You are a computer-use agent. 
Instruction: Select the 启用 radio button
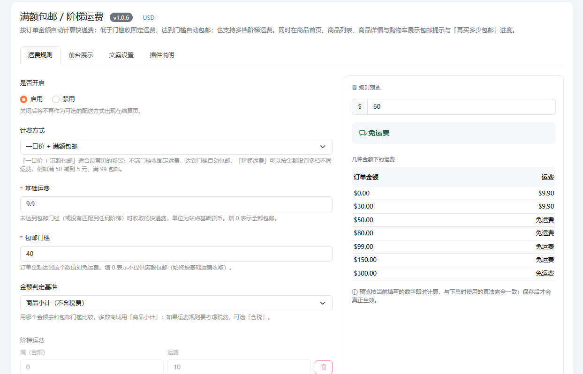23,99
